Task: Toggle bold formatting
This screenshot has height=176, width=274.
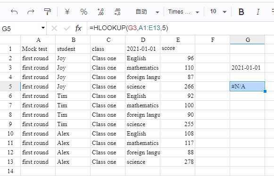Action: [x=241, y=12]
